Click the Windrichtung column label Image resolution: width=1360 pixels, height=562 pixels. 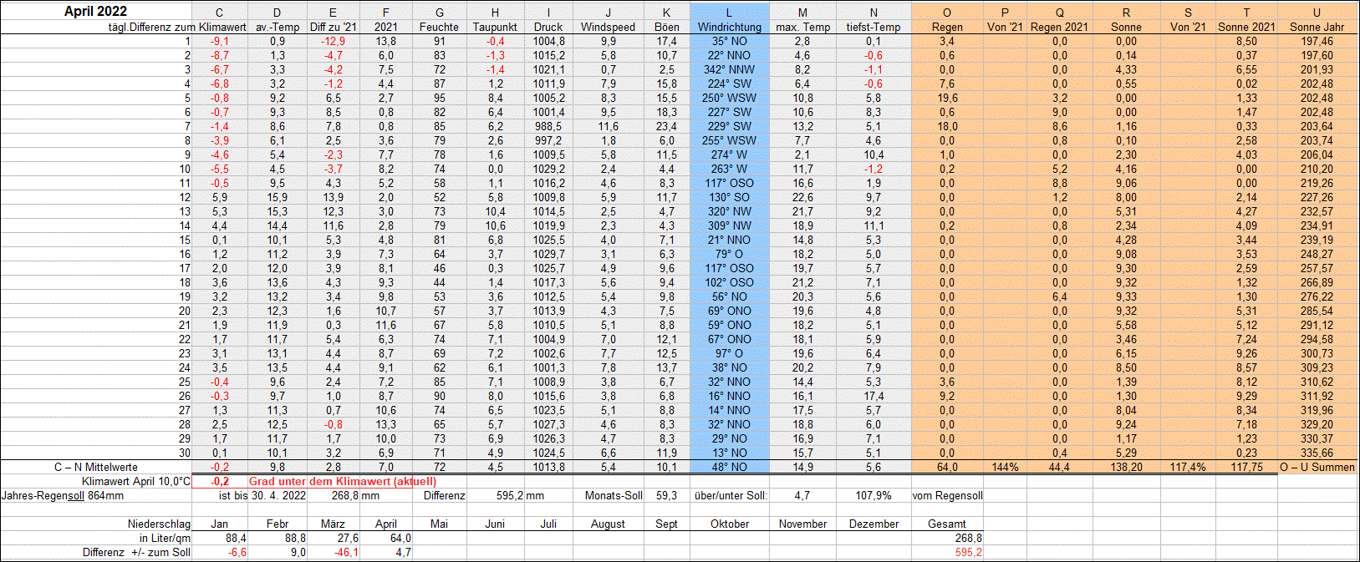pos(729,27)
